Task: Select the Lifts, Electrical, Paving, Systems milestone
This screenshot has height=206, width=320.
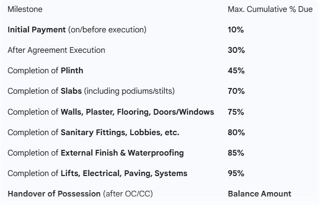Action: [x=97, y=174]
